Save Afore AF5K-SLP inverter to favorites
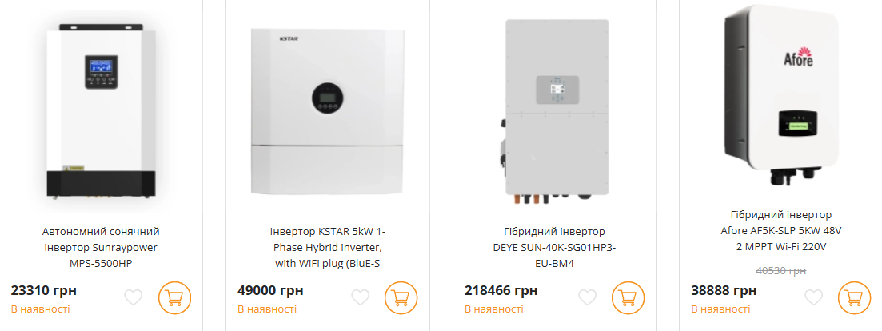 [x=814, y=297]
